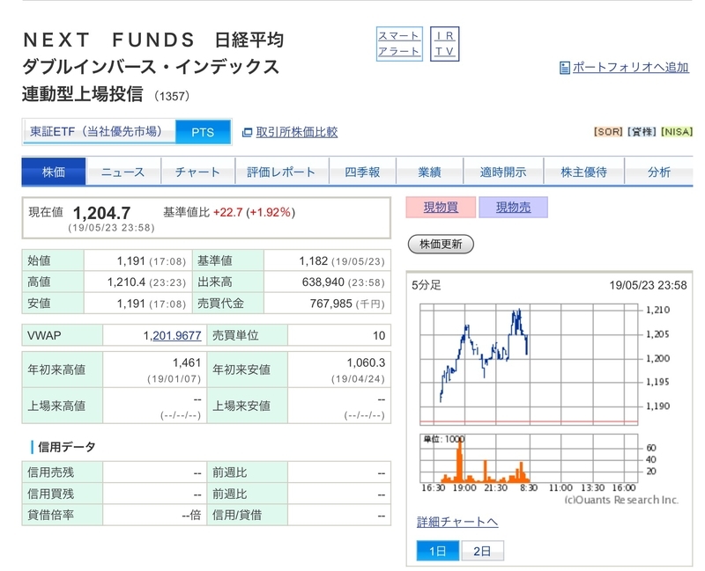The image size is (705, 571).
Task: Click the current price 1,204.7
Action: click(x=101, y=212)
